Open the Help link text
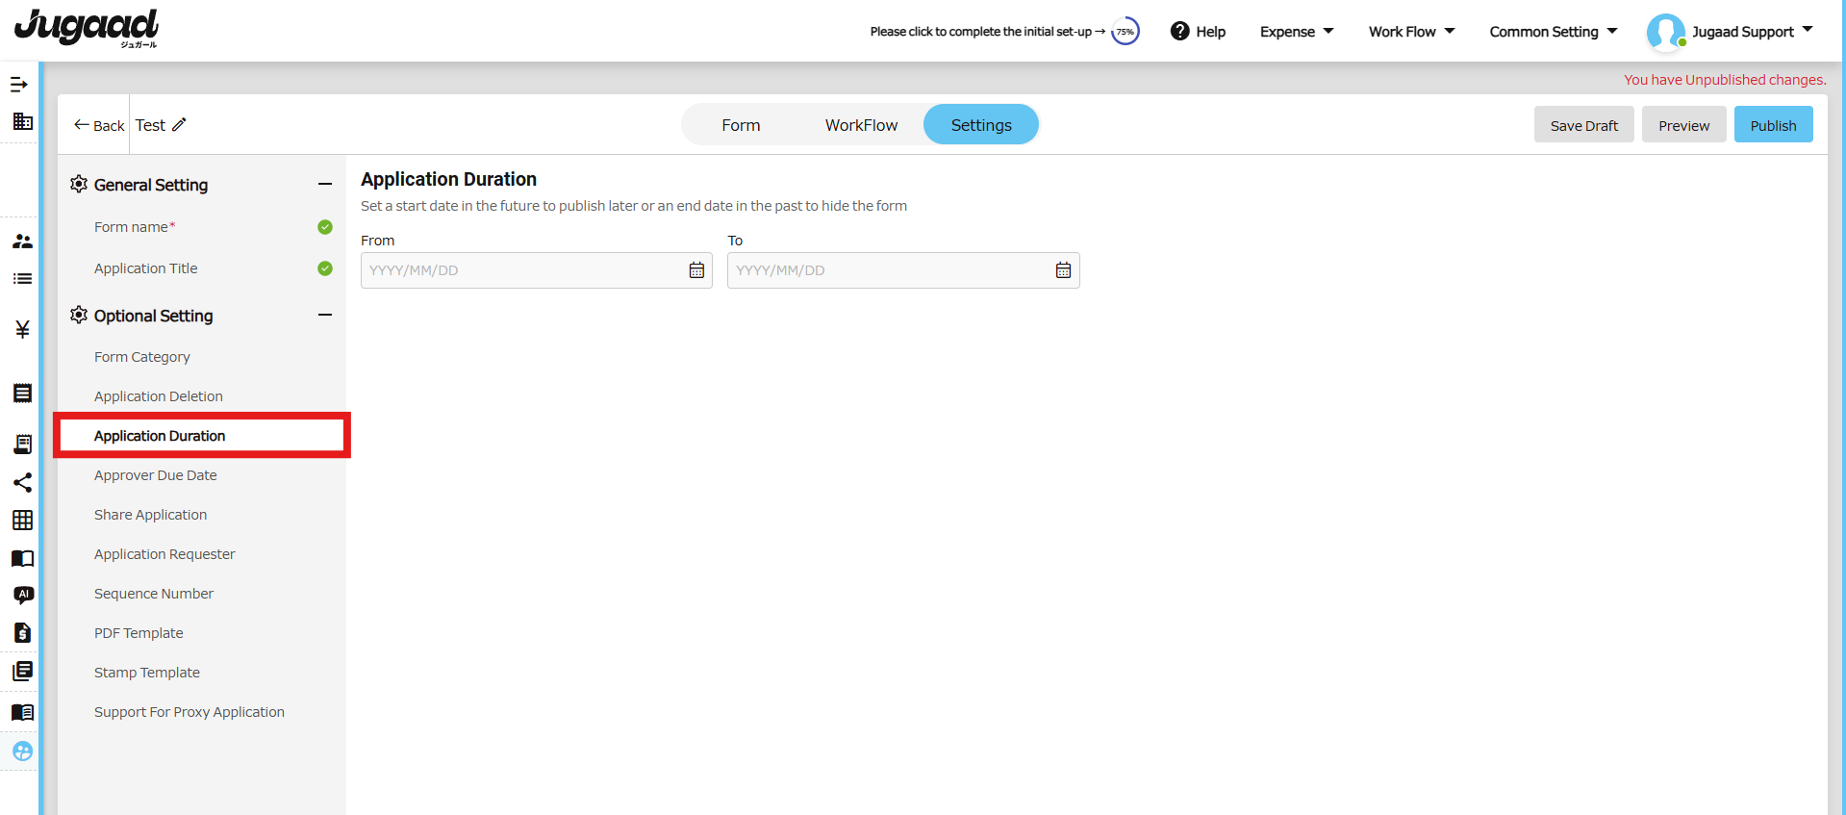This screenshot has height=815, width=1846. point(1211,32)
